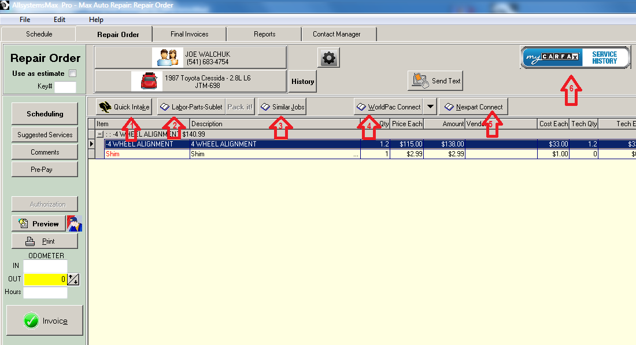636x345 pixels.
Task: Click the Quick Intake rabbit icon
Action: (105, 107)
